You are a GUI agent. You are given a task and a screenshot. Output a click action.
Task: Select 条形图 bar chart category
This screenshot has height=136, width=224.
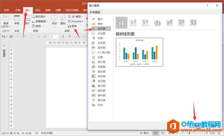click(101, 43)
